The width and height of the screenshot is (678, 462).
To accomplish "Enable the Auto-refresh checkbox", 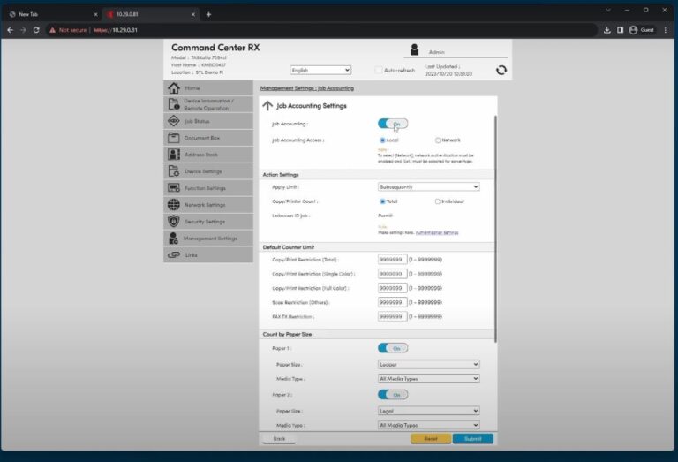I will click(379, 70).
